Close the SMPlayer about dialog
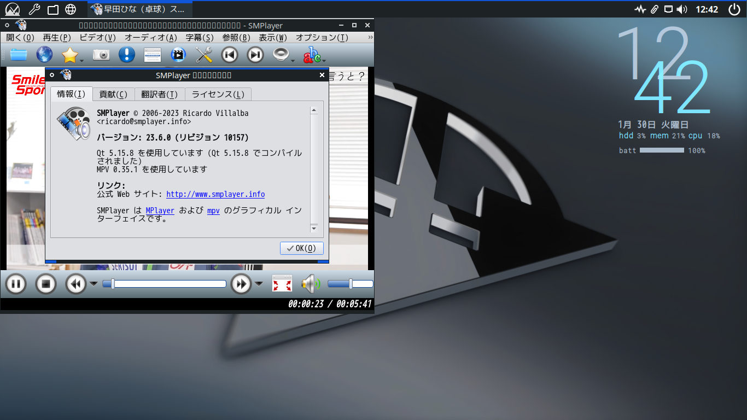Image resolution: width=747 pixels, height=420 pixels. 322,75
